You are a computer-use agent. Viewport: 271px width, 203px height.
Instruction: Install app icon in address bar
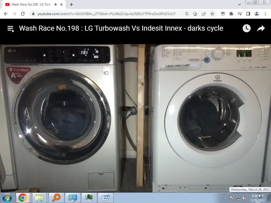point(195,14)
